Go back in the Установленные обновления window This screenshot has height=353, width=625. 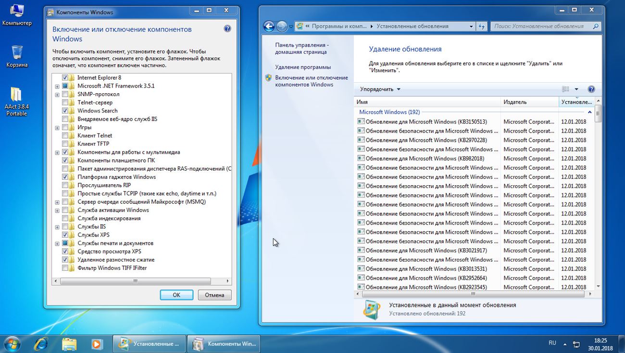click(269, 26)
